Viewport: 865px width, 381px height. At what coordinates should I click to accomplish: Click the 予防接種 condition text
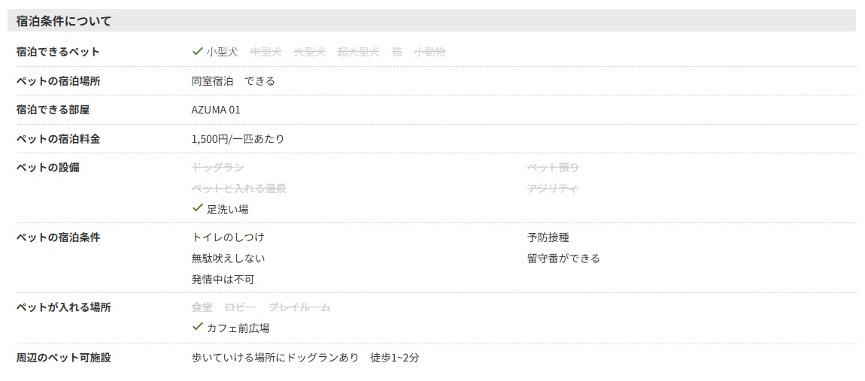coord(548,237)
